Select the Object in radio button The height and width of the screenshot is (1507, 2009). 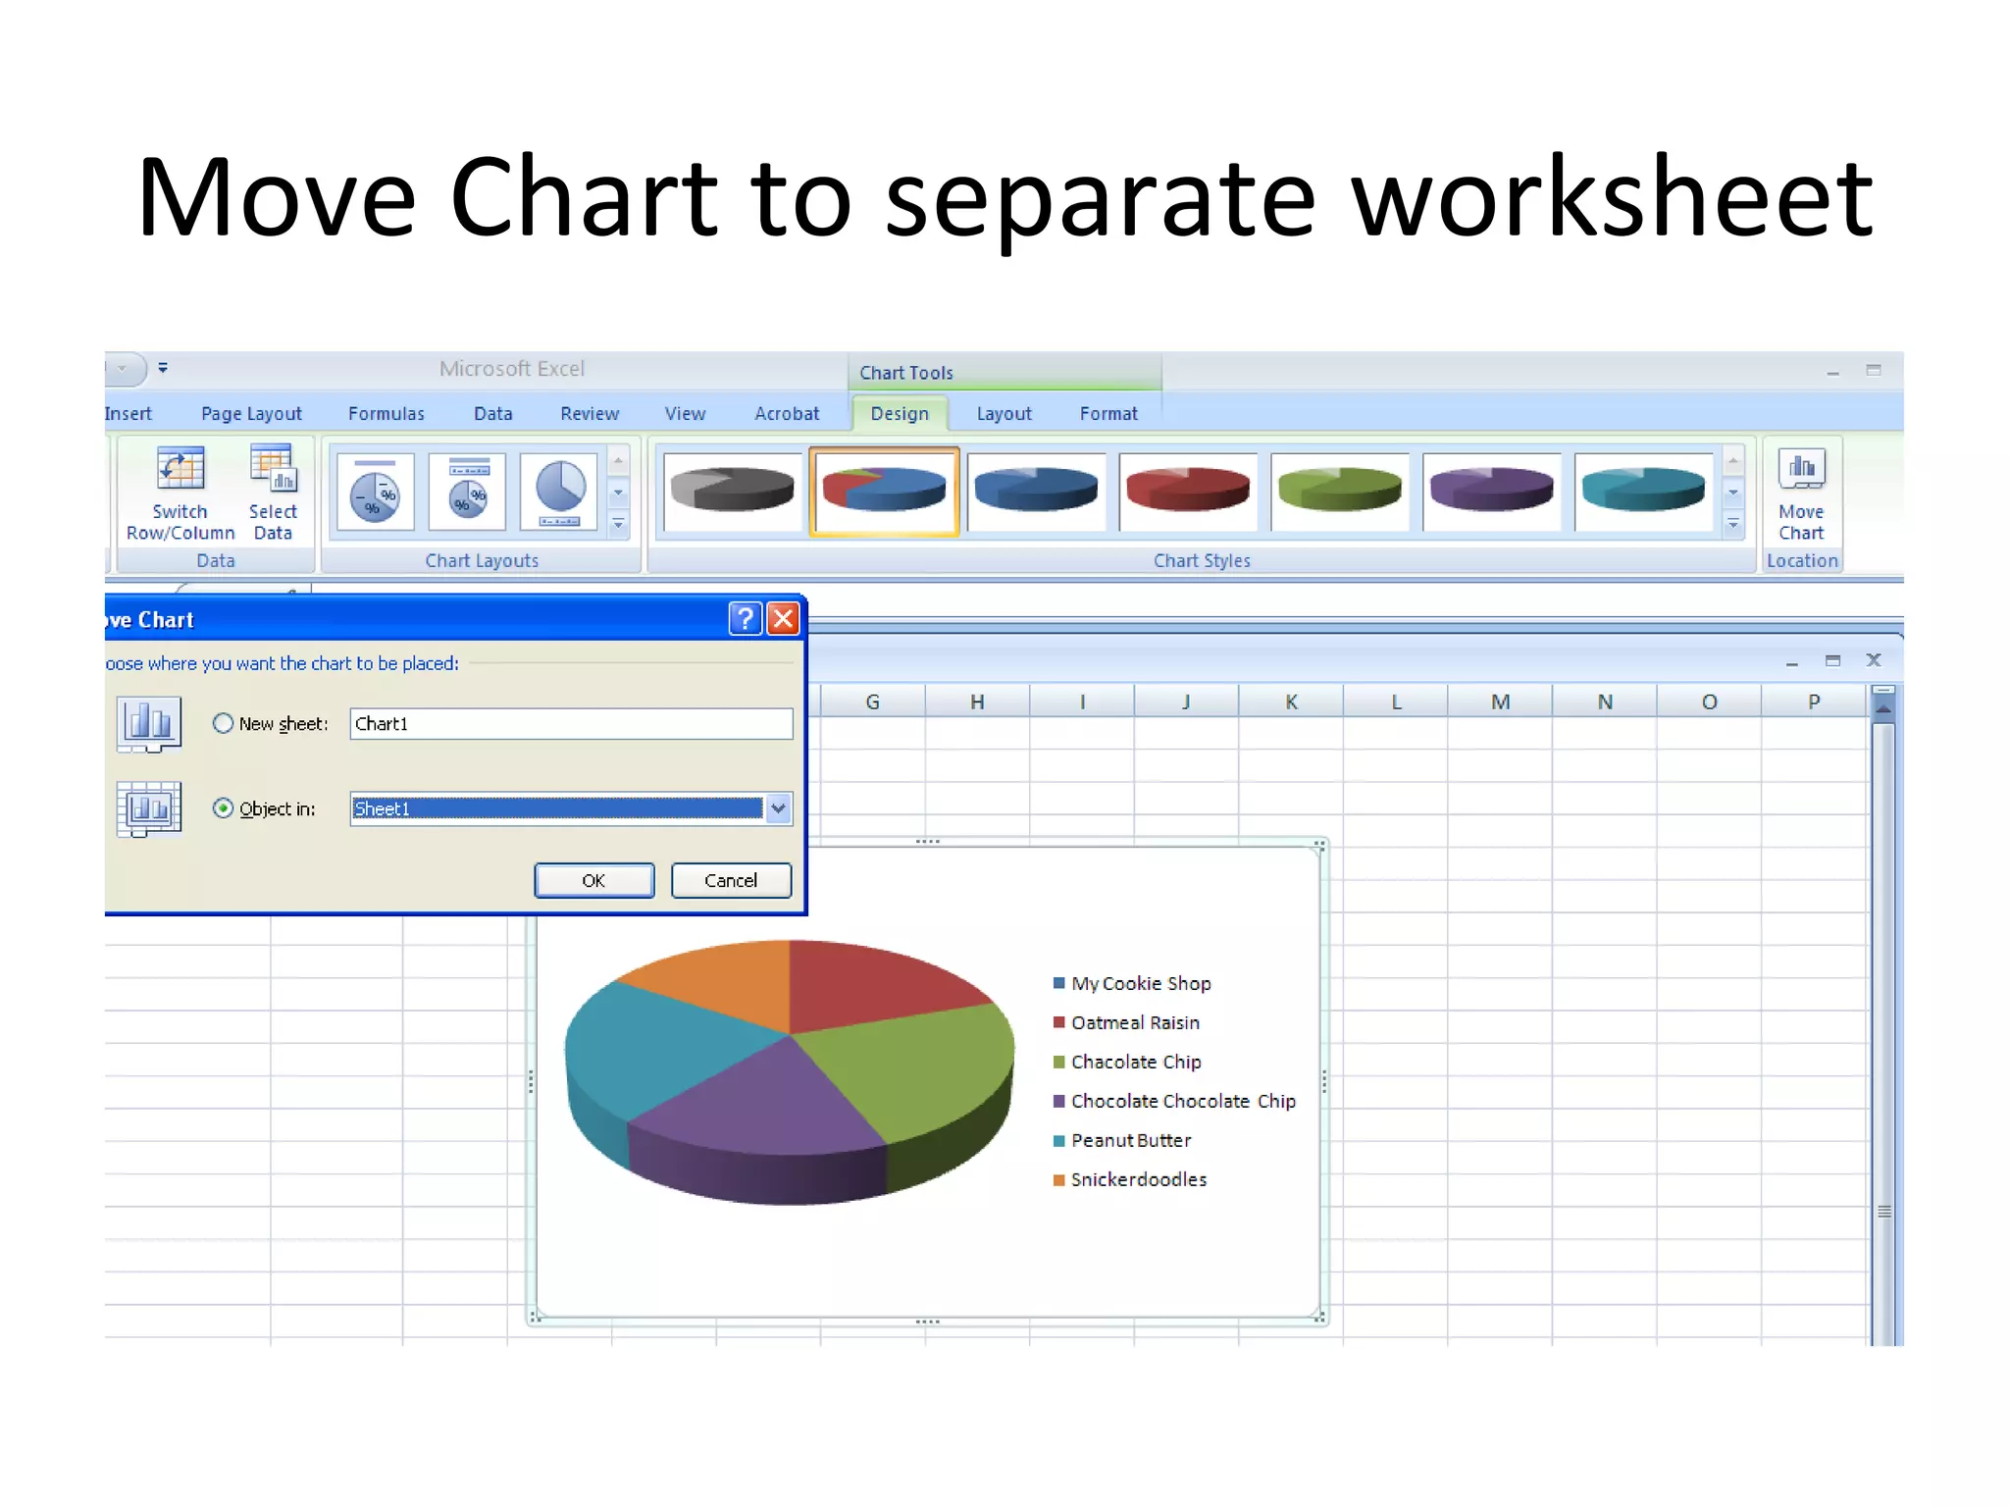click(223, 808)
